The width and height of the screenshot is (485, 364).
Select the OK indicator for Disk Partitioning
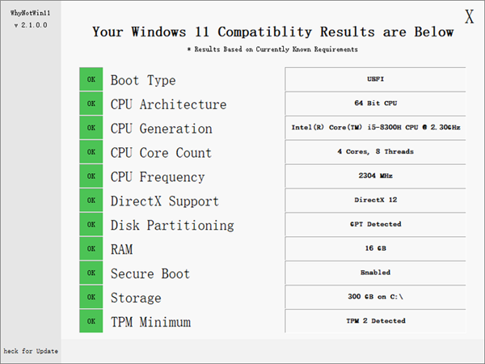coord(91,225)
